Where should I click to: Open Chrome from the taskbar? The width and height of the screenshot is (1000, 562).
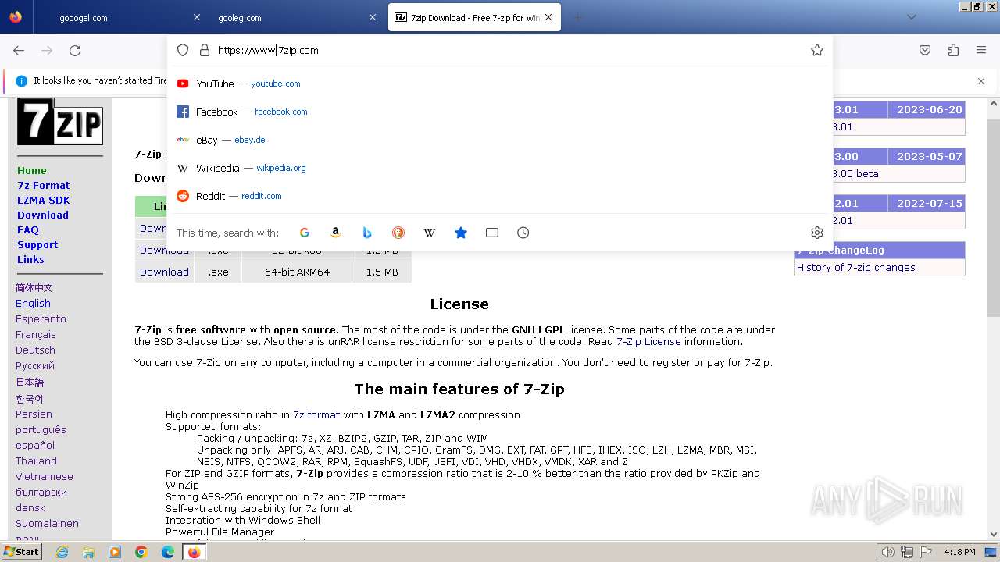pos(141,552)
